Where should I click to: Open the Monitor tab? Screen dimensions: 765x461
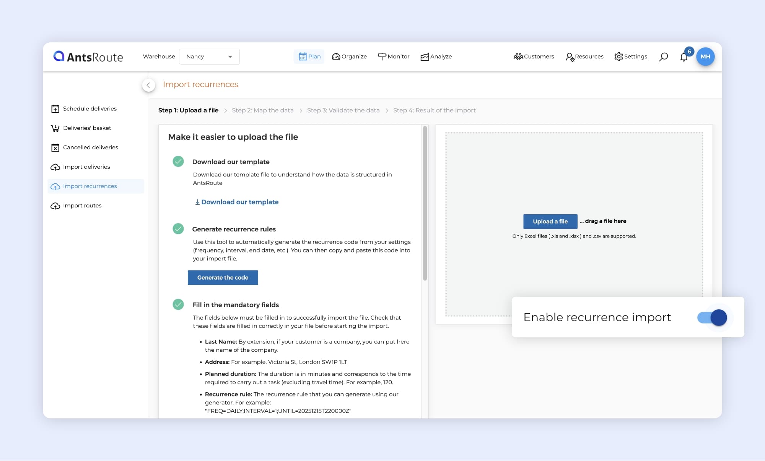[x=394, y=57]
